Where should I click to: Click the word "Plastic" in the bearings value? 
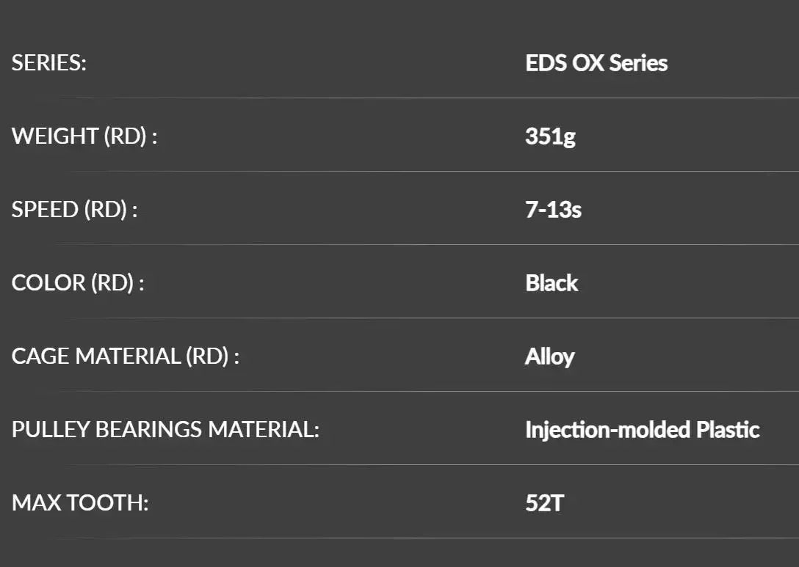[x=727, y=430]
